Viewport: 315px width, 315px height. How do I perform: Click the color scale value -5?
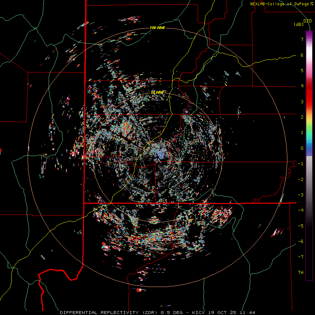coord(301,226)
